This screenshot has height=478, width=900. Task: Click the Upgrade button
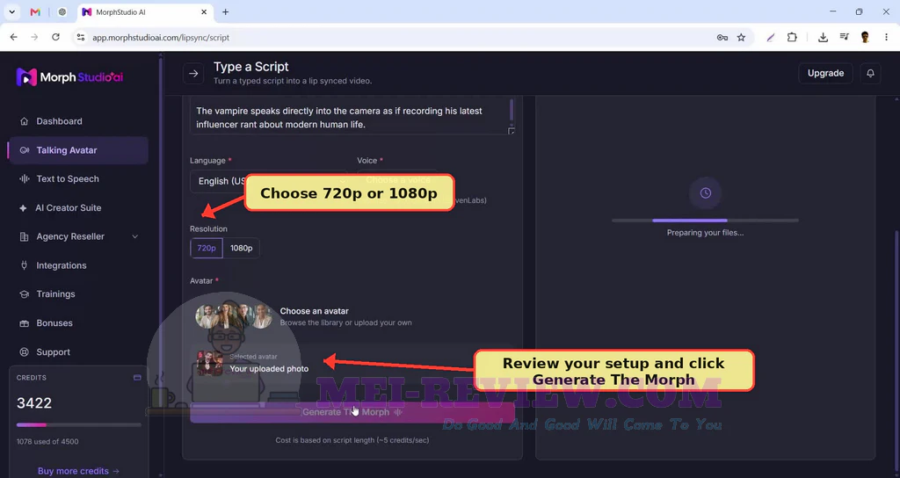[825, 74]
